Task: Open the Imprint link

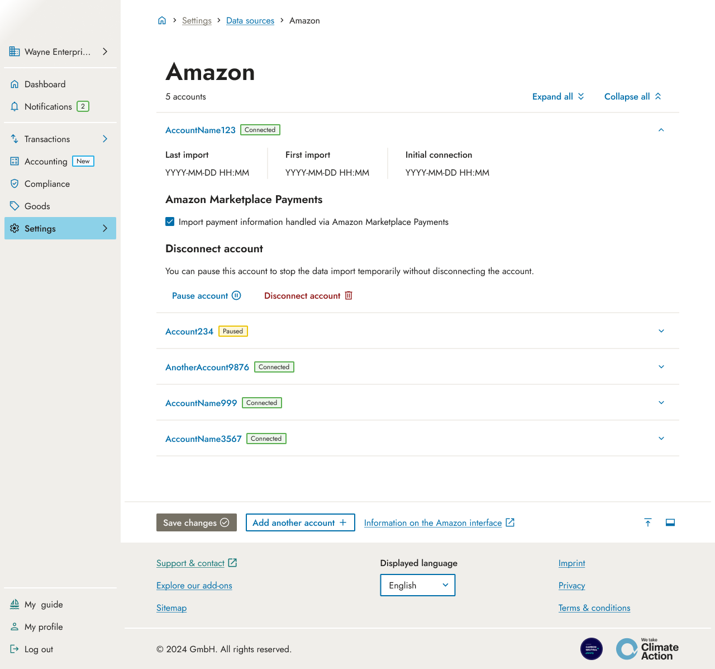Action: point(572,563)
